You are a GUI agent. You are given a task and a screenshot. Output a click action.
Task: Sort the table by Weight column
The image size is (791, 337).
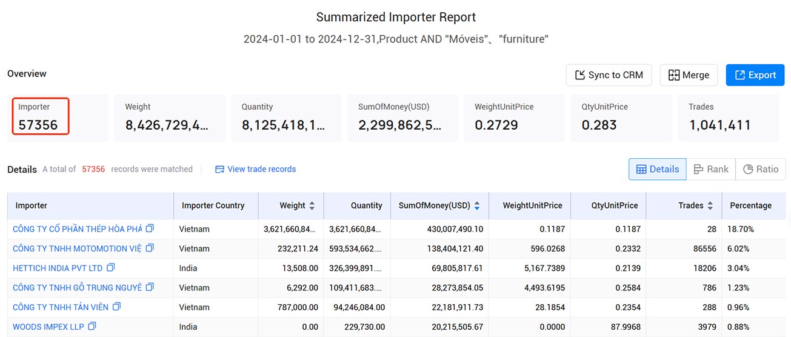(x=312, y=205)
